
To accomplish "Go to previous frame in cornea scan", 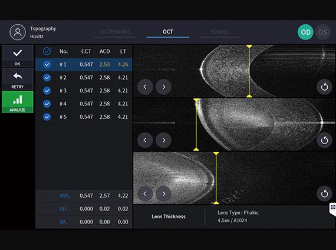I will [145, 87].
